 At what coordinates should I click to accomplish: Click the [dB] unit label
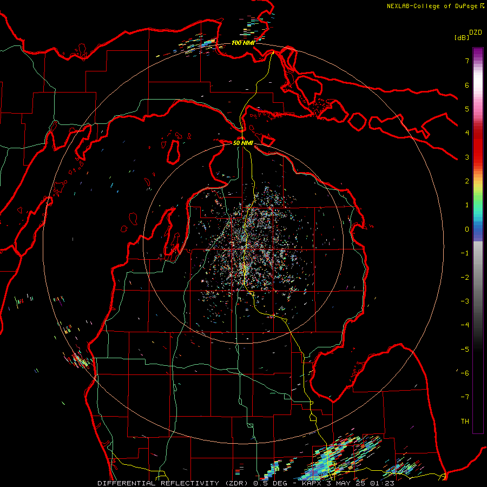coord(462,37)
